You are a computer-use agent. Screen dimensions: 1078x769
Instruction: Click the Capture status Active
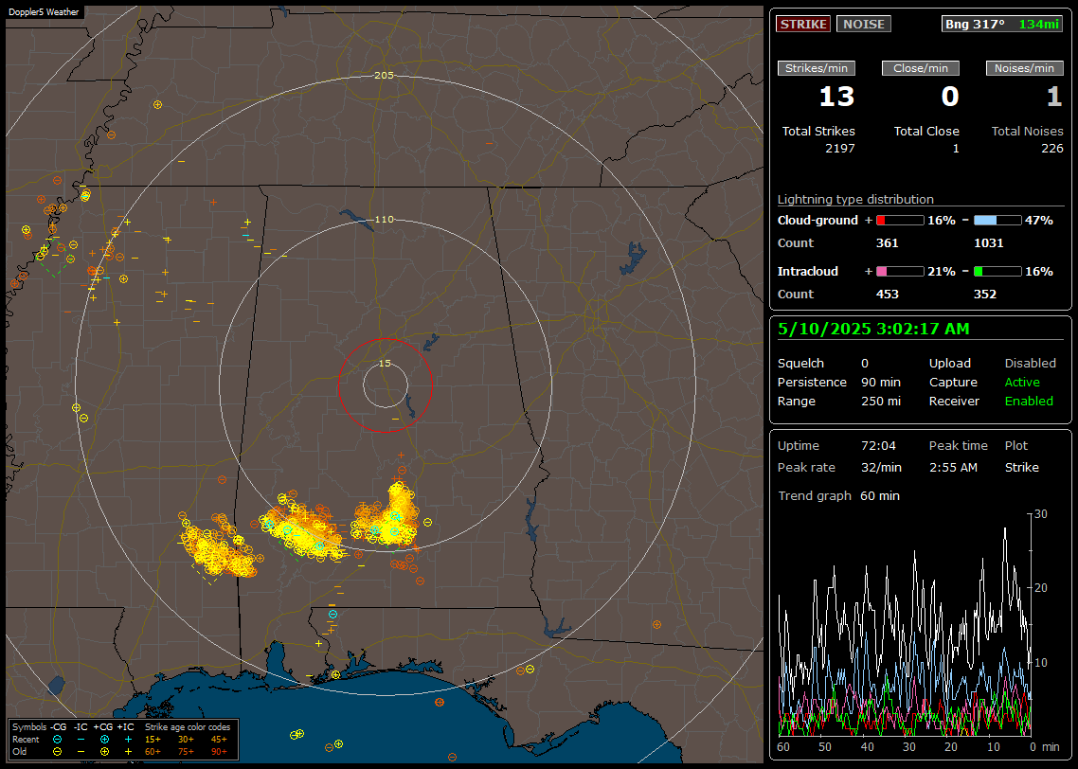point(1021,382)
